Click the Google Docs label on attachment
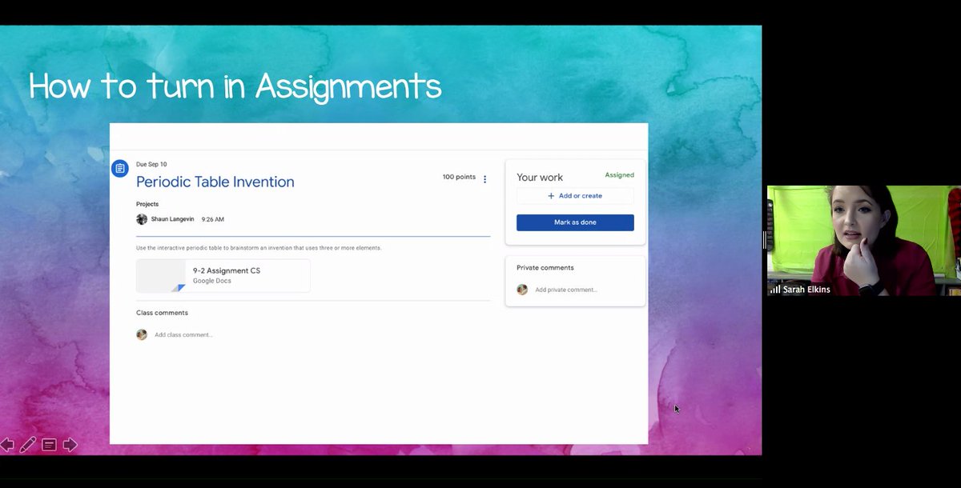The height and width of the screenshot is (488, 961). (x=212, y=281)
